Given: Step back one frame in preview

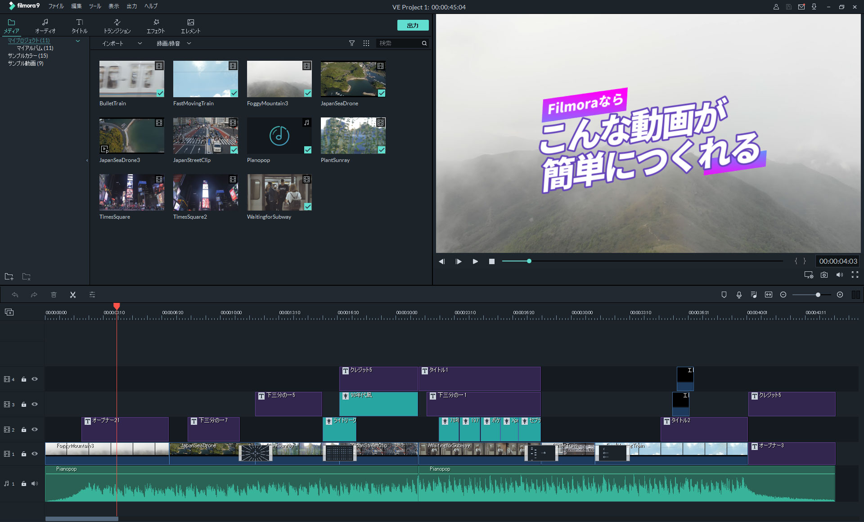Looking at the screenshot, I should pos(442,261).
